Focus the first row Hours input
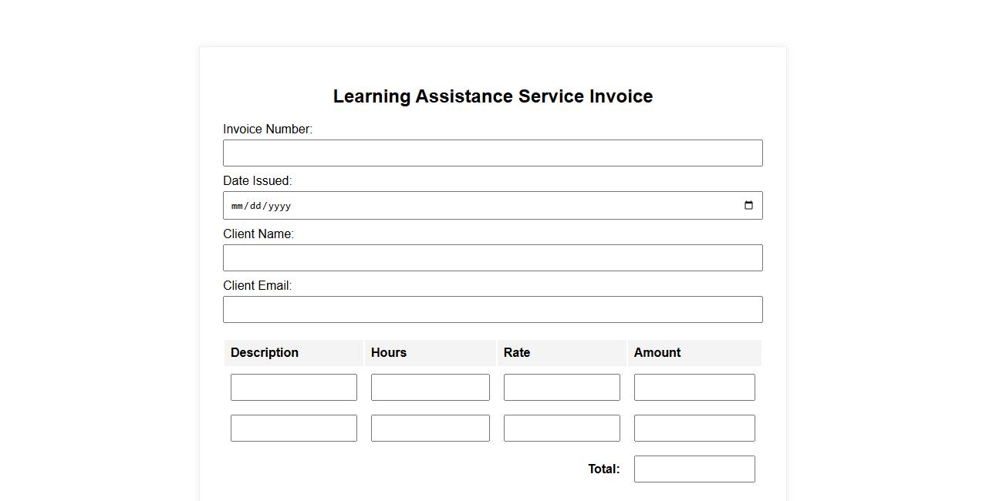The width and height of the screenshot is (986, 501). point(430,388)
